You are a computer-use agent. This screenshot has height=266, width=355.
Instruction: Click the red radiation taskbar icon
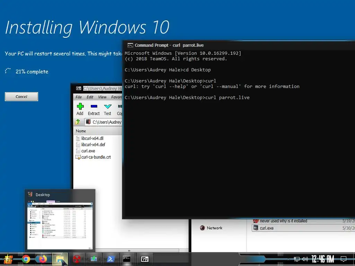click(x=77, y=259)
